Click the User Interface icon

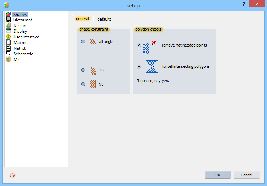click(9, 37)
